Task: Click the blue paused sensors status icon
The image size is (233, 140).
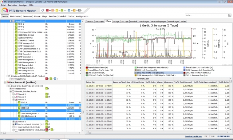Action: click(x=69, y=11)
